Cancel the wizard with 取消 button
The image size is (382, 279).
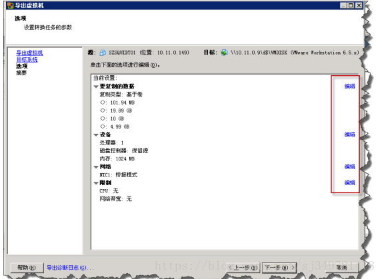point(341,268)
